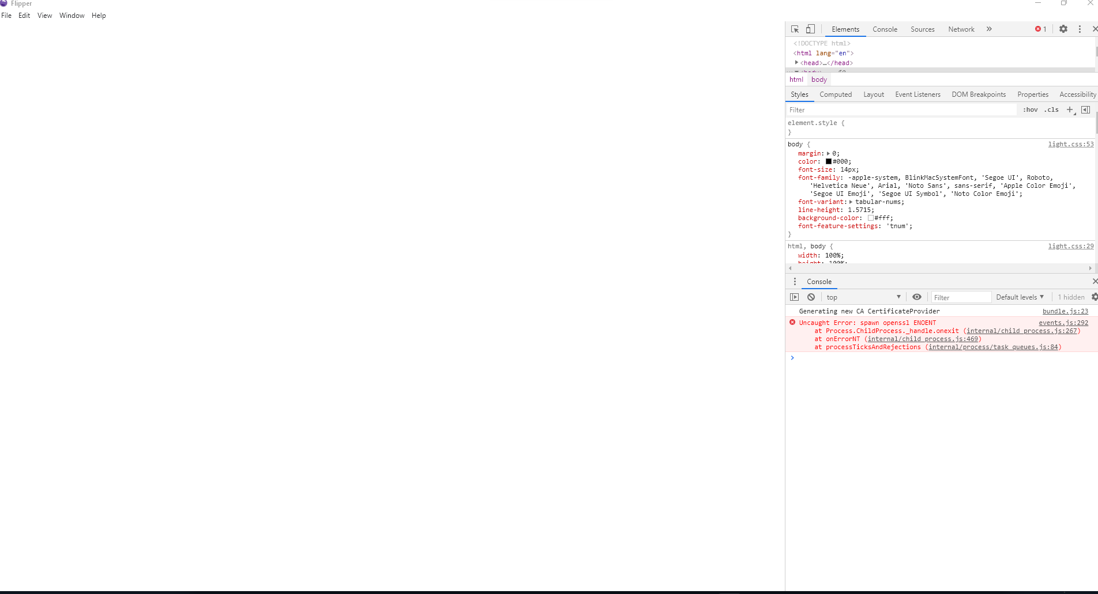Open the top frame context dropdown
1098x594 pixels.
(x=863, y=297)
